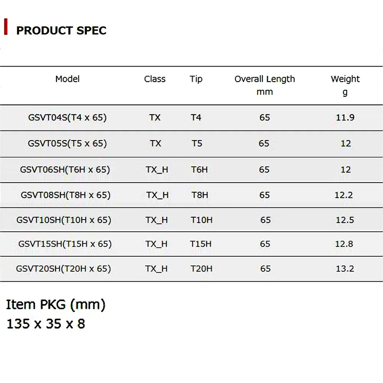This screenshot has width=383, height=383.
Task: Select the 12.8 weight value
Action: (x=344, y=244)
